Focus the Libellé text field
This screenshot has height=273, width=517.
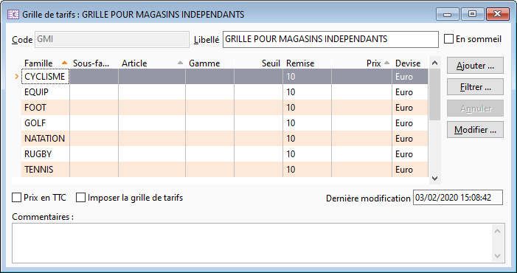coord(330,39)
